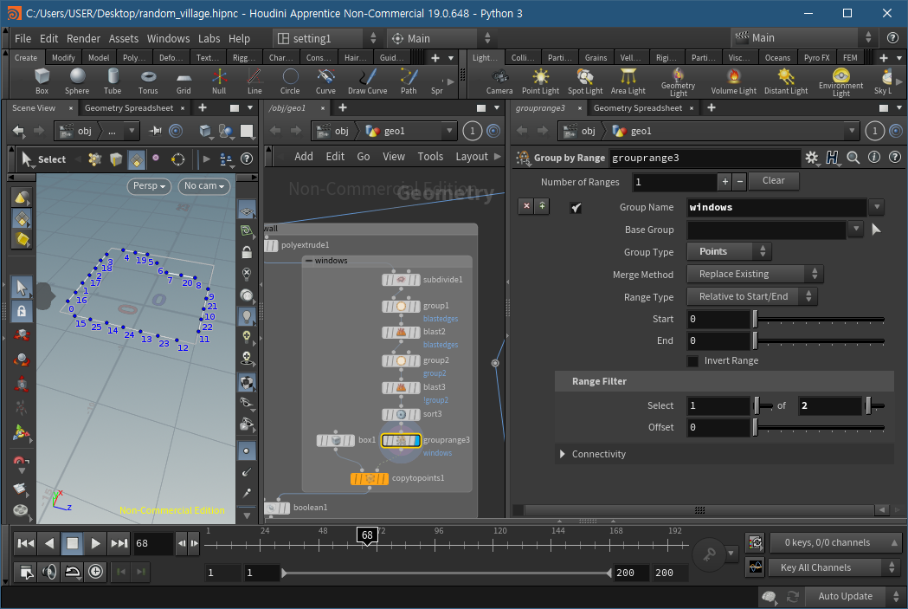The width and height of the screenshot is (908, 609).
Task: Open the Assets menu
Action: [123, 38]
